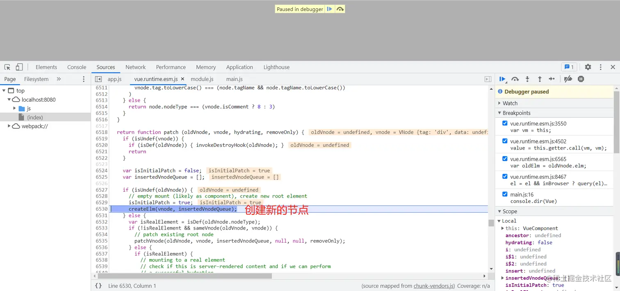This screenshot has width=620, height=291.
Task: Click the Page navigator tab
Action: (x=10, y=79)
